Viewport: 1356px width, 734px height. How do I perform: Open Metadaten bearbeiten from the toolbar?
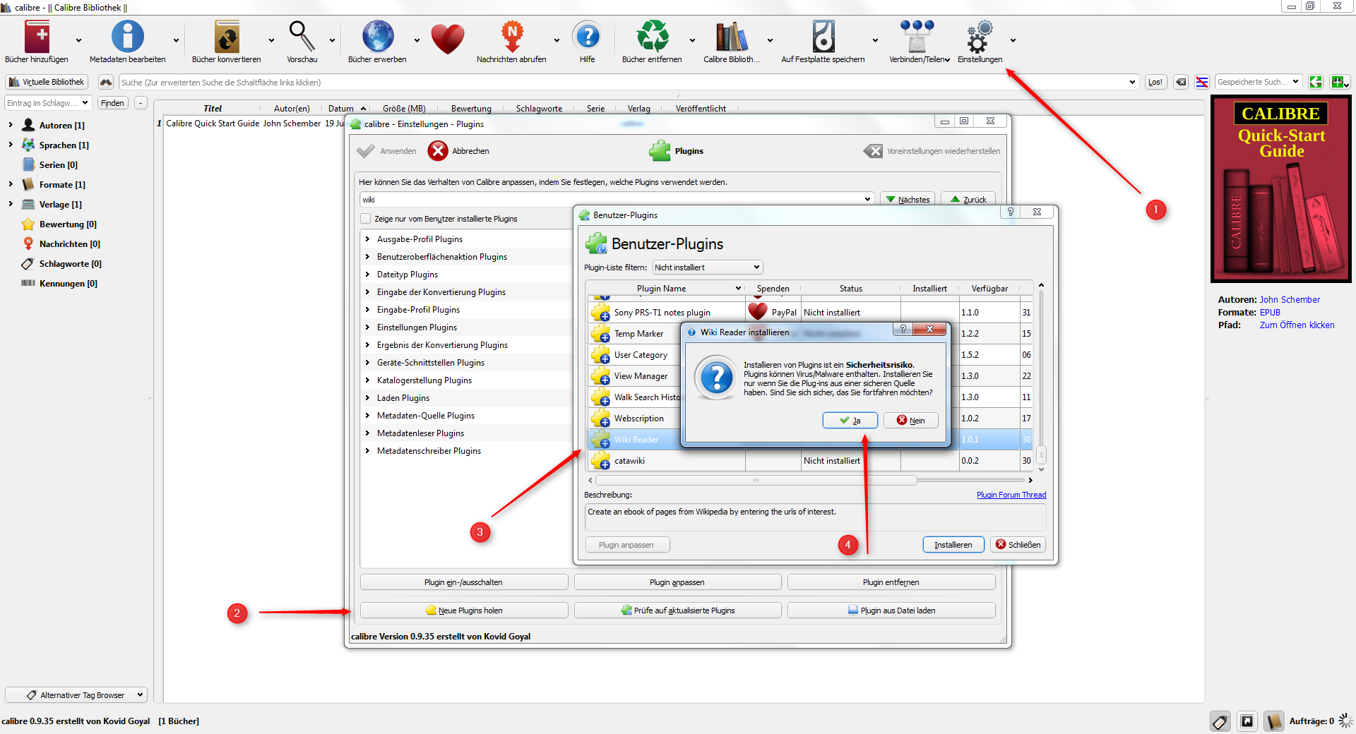click(x=127, y=37)
